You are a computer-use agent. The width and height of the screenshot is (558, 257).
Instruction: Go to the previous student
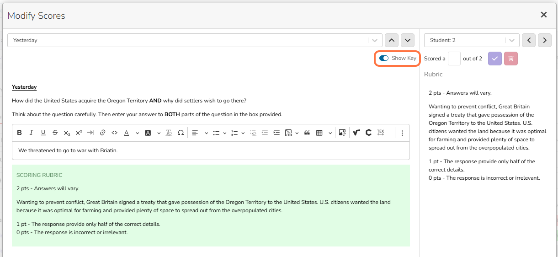click(529, 40)
